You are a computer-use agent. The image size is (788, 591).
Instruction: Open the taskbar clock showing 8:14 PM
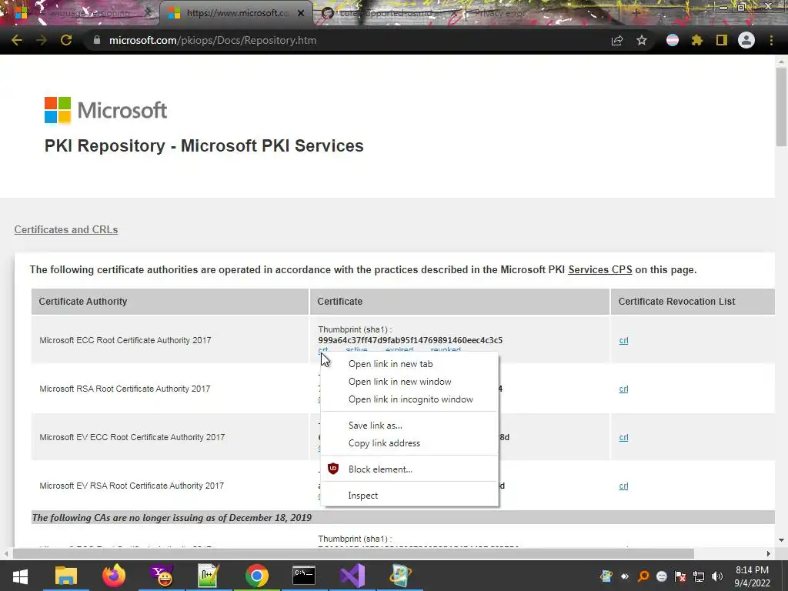(x=753, y=576)
